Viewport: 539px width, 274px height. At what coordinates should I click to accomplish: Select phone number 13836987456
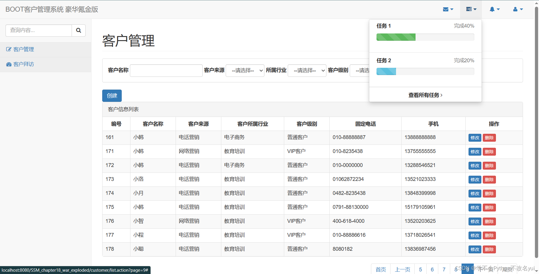point(420,249)
